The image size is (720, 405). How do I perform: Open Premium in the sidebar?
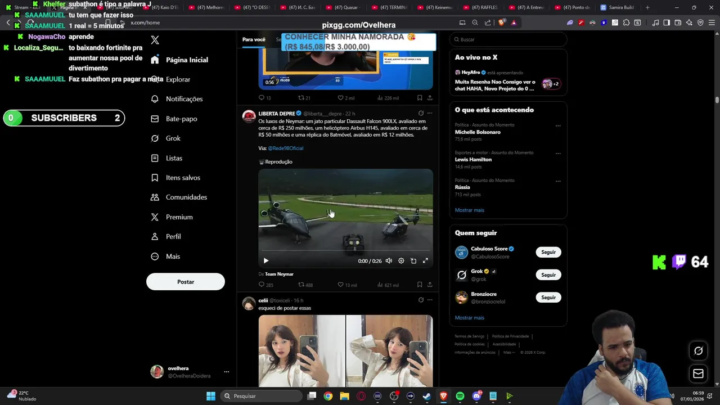(x=172, y=217)
